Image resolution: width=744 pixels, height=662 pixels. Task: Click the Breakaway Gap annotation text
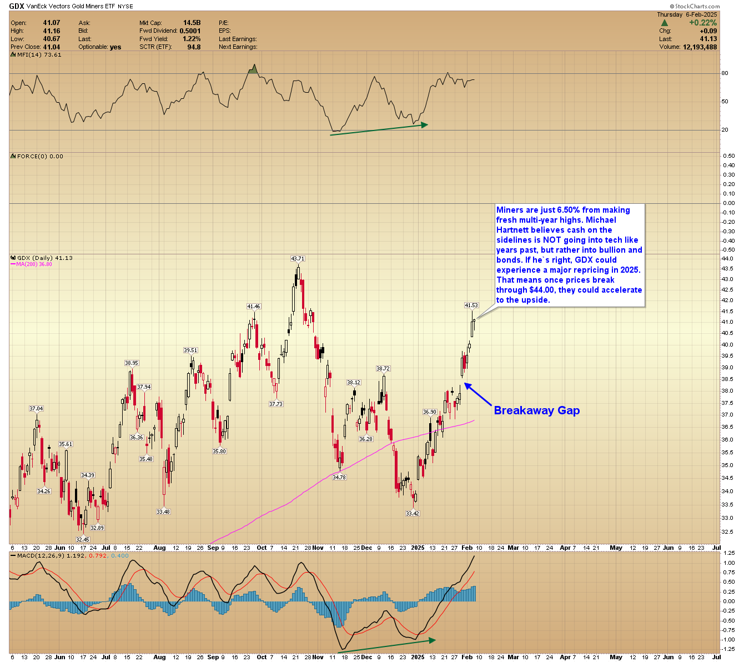pos(537,410)
